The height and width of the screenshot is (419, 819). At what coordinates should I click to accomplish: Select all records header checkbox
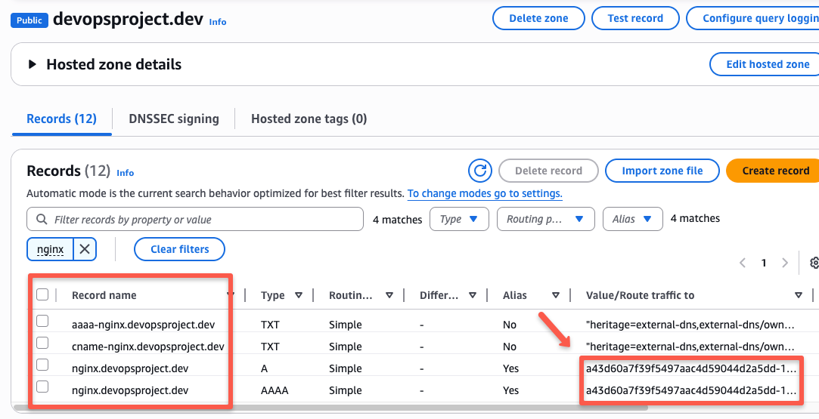(x=42, y=295)
